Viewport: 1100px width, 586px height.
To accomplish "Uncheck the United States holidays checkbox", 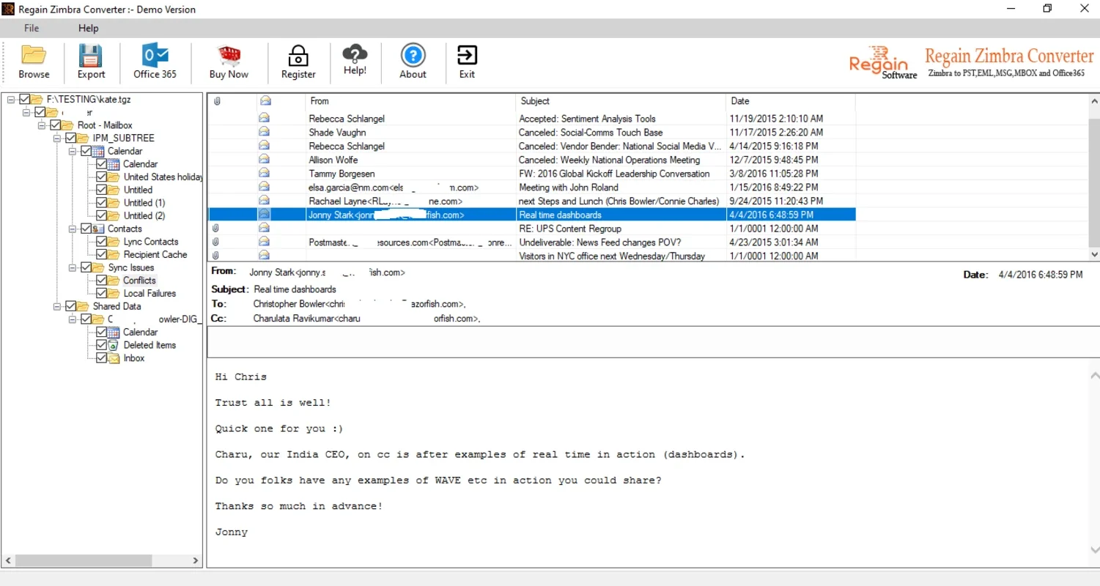I will [x=102, y=177].
